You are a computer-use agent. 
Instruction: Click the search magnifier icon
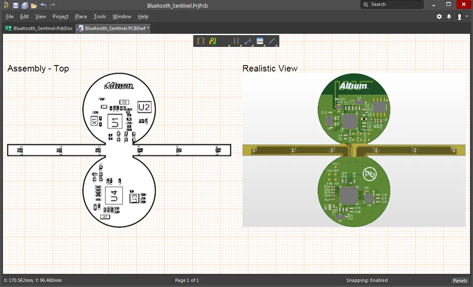point(366,5)
